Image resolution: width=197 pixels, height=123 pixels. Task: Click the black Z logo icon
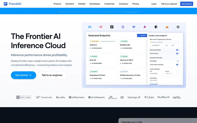[x=112, y=27]
